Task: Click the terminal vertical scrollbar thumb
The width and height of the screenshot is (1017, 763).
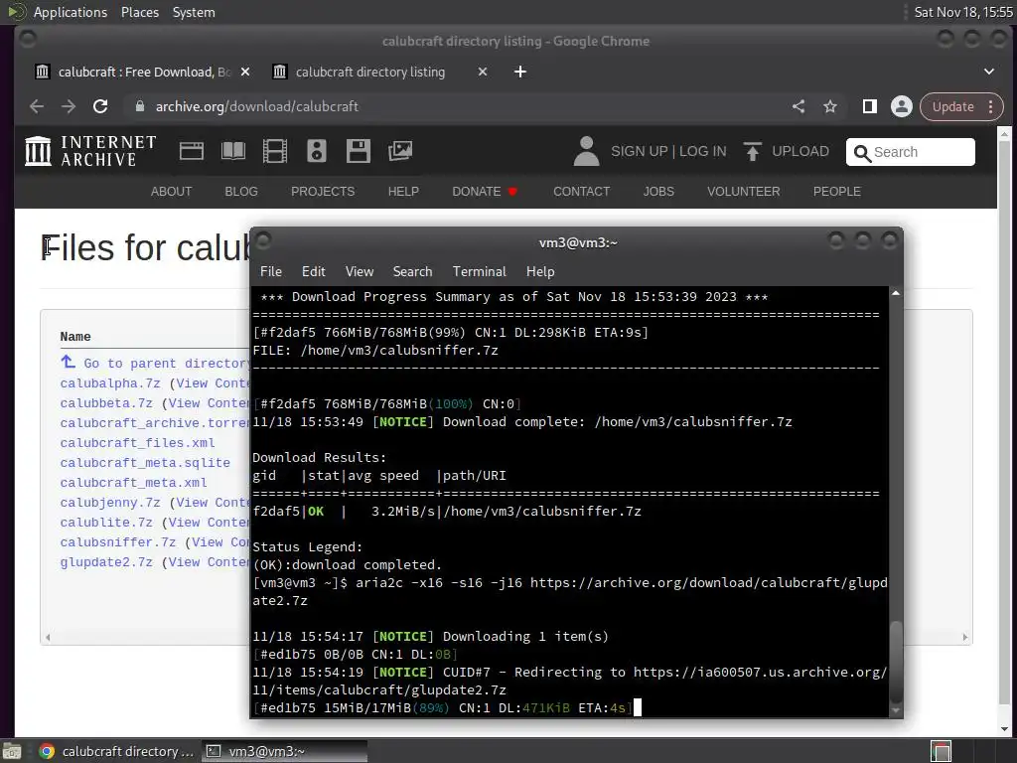Action: click(x=896, y=661)
